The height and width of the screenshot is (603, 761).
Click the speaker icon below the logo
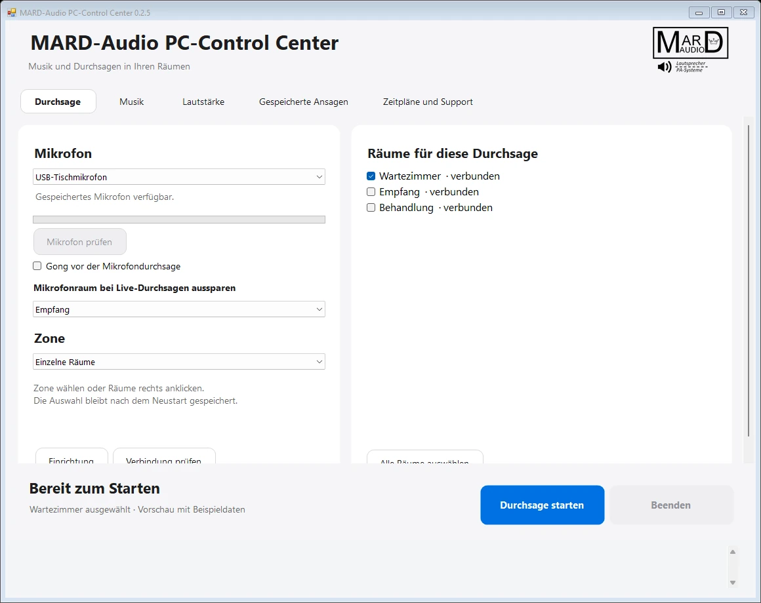click(665, 67)
